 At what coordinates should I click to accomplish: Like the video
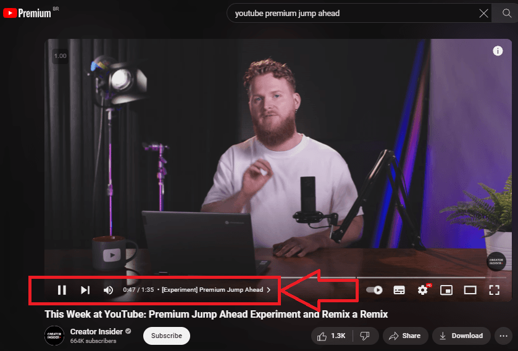331,336
